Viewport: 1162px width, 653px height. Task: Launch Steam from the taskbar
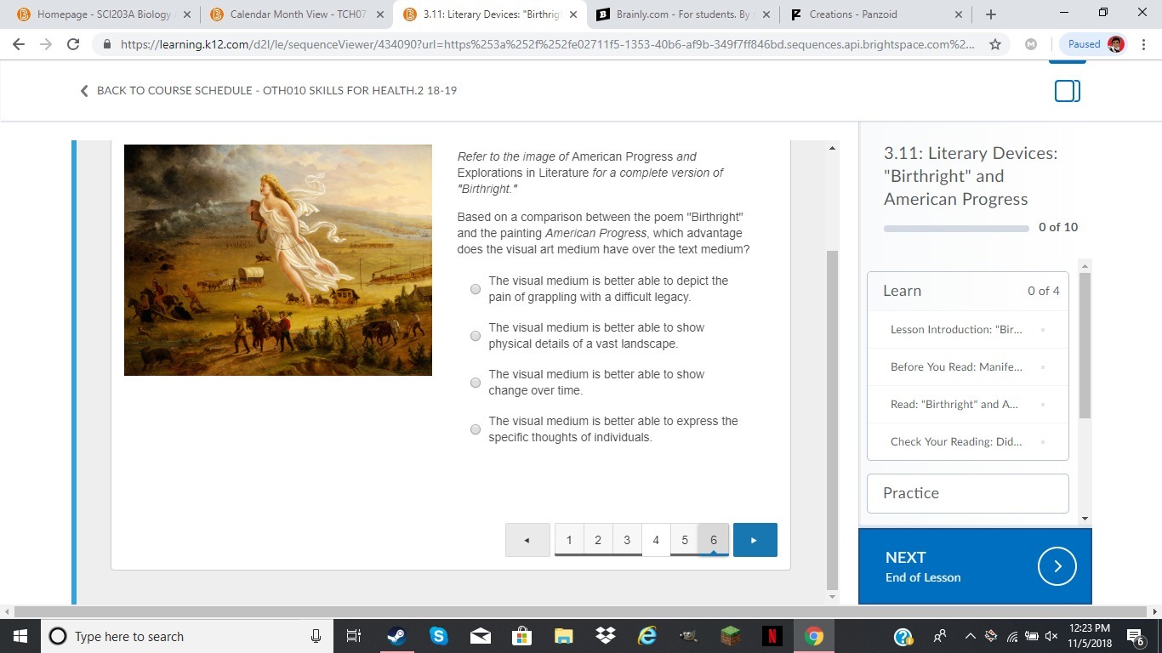click(396, 636)
